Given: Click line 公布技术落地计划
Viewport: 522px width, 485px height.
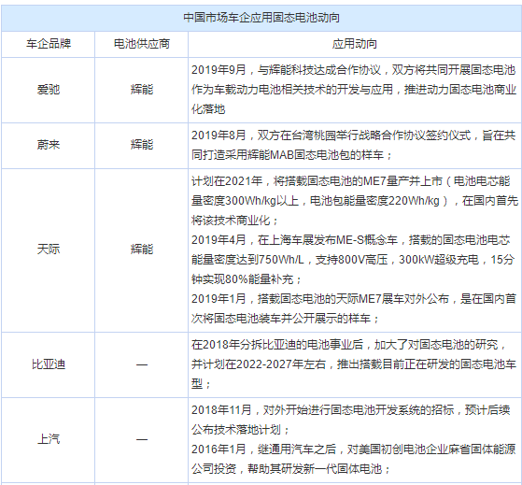Looking at the screenshot, I should pyautogui.click(x=240, y=430).
